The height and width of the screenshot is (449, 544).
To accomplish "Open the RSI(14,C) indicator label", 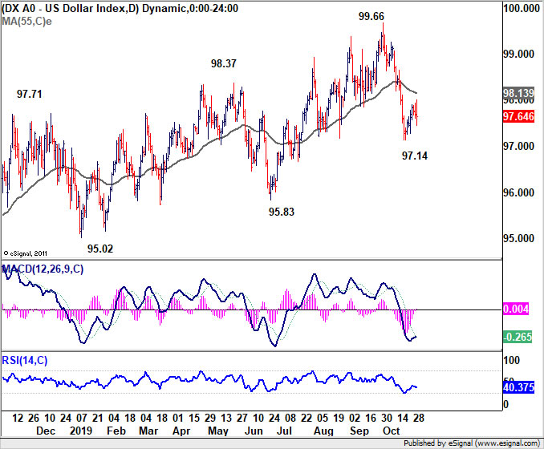I will [25, 361].
